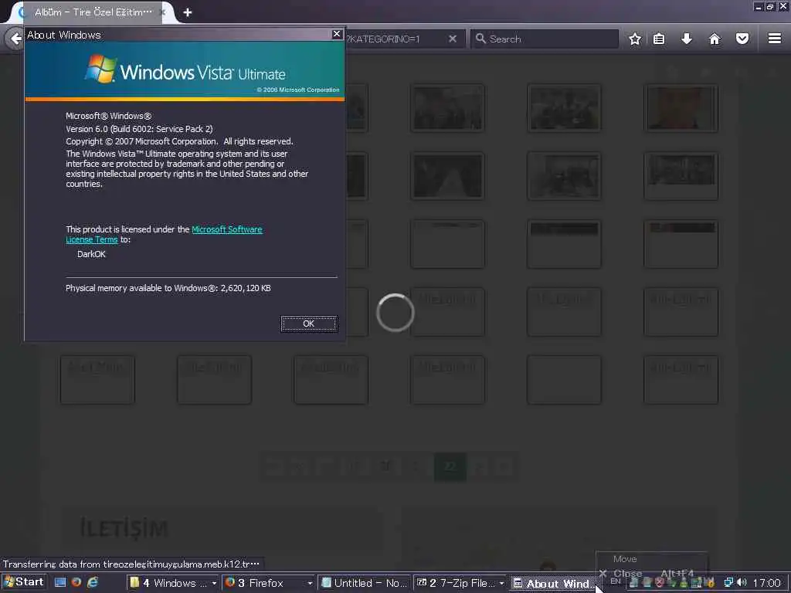Click the network tray icon
Screen dimensions: 791x593
click(728, 583)
